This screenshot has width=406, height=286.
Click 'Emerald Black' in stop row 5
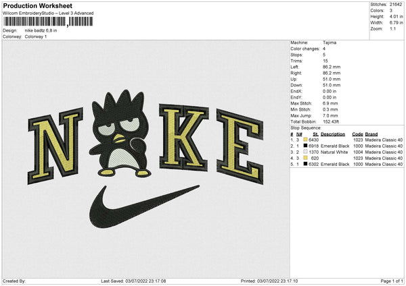[x=335, y=164]
